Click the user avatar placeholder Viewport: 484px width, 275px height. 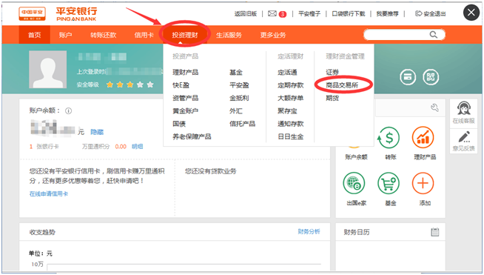48,69
